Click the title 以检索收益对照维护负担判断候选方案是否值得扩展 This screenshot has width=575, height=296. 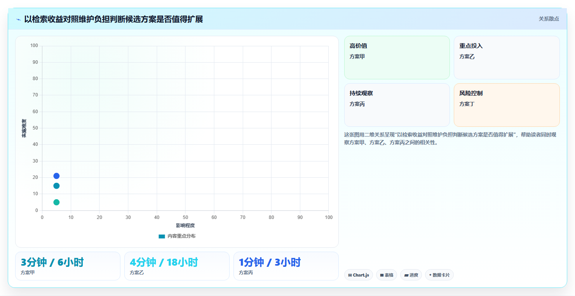click(113, 19)
